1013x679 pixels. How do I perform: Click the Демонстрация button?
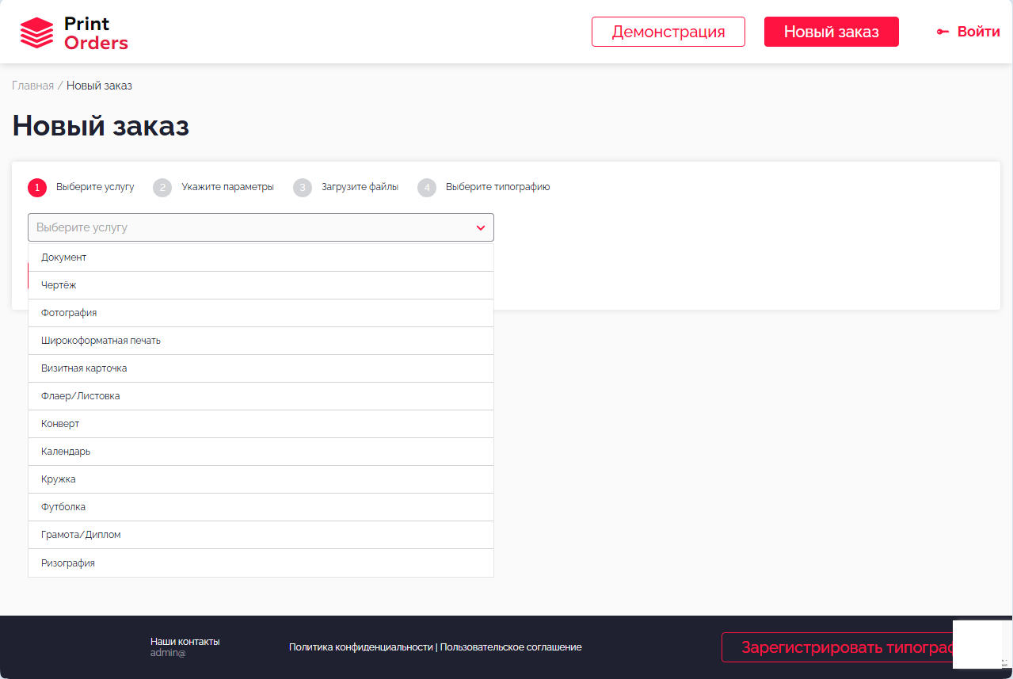tap(668, 32)
